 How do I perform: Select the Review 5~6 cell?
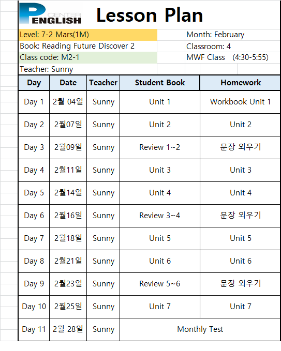tap(160, 284)
